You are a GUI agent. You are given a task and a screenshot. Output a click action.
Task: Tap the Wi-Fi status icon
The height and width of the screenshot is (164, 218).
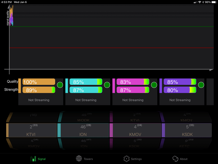(x=200, y=2)
